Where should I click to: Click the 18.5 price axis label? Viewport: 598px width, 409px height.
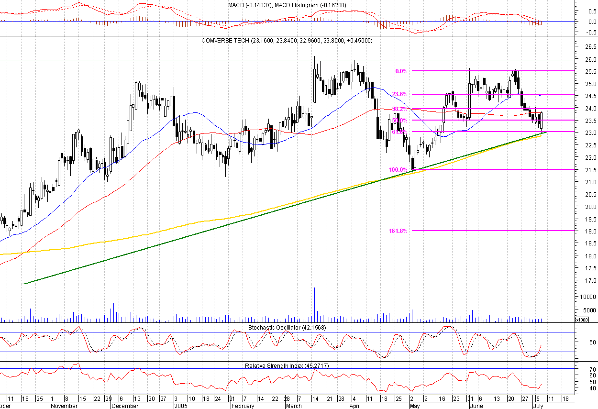[x=590, y=244]
